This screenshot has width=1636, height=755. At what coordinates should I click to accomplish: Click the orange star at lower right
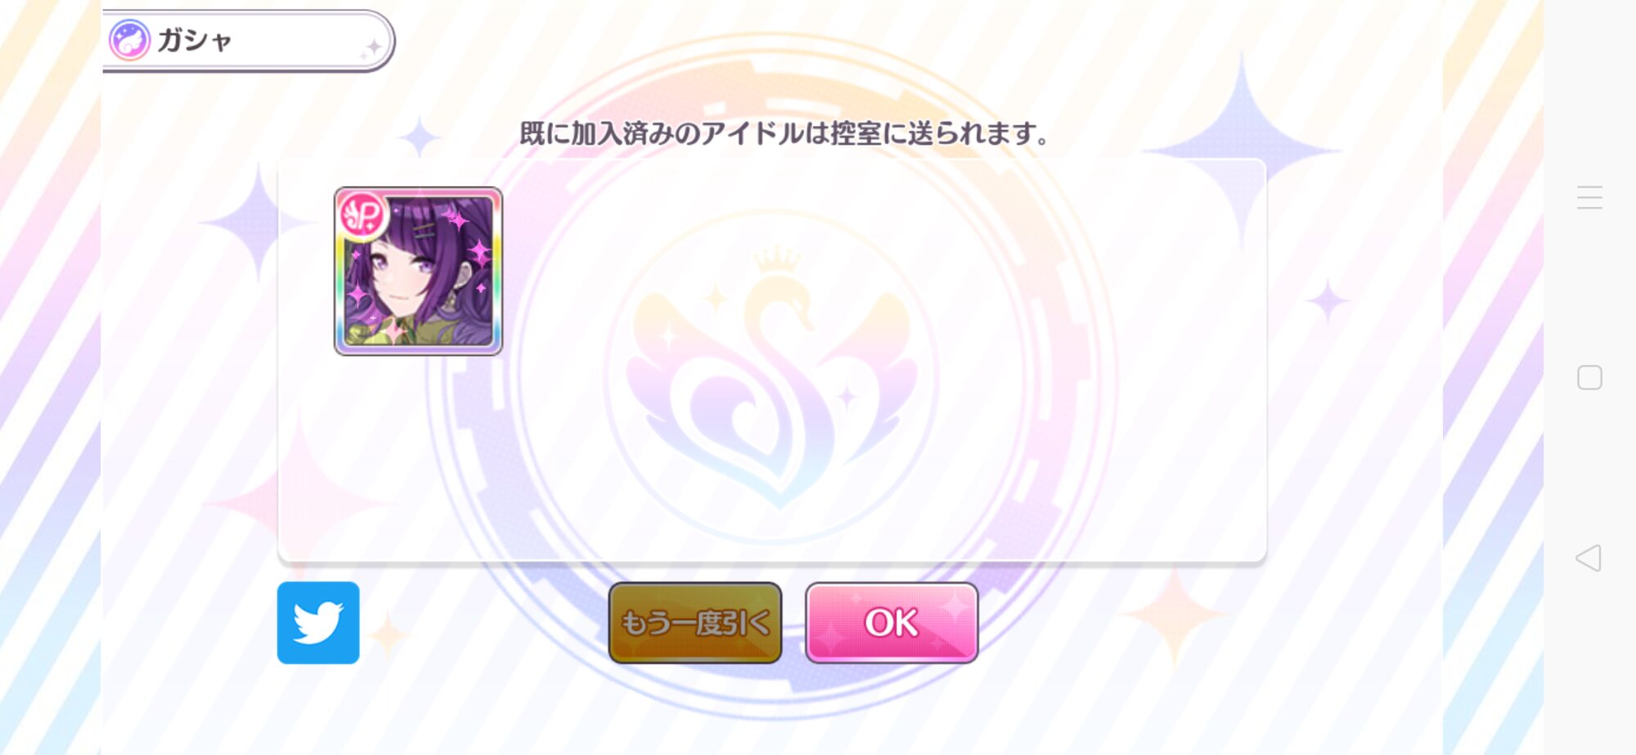pyautogui.click(x=1175, y=615)
